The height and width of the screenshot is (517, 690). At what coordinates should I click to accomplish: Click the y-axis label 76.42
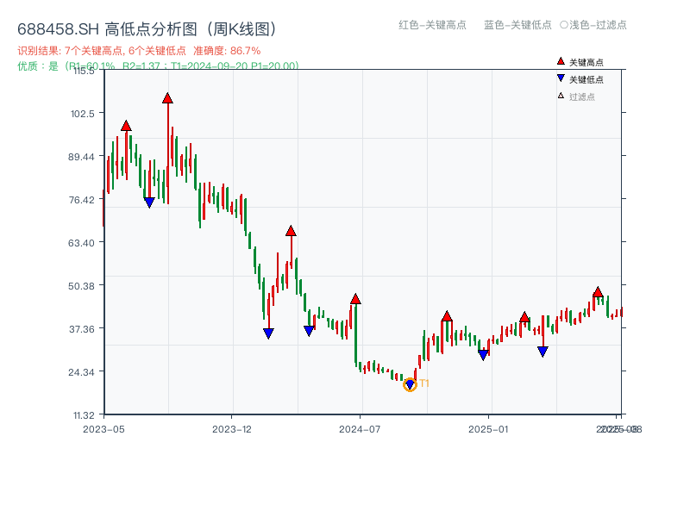pos(81,200)
